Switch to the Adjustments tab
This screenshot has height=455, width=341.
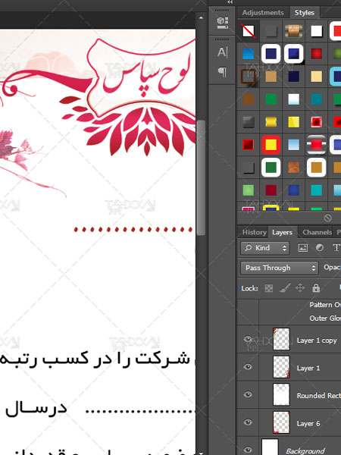pyautogui.click(x=263, y=12)
